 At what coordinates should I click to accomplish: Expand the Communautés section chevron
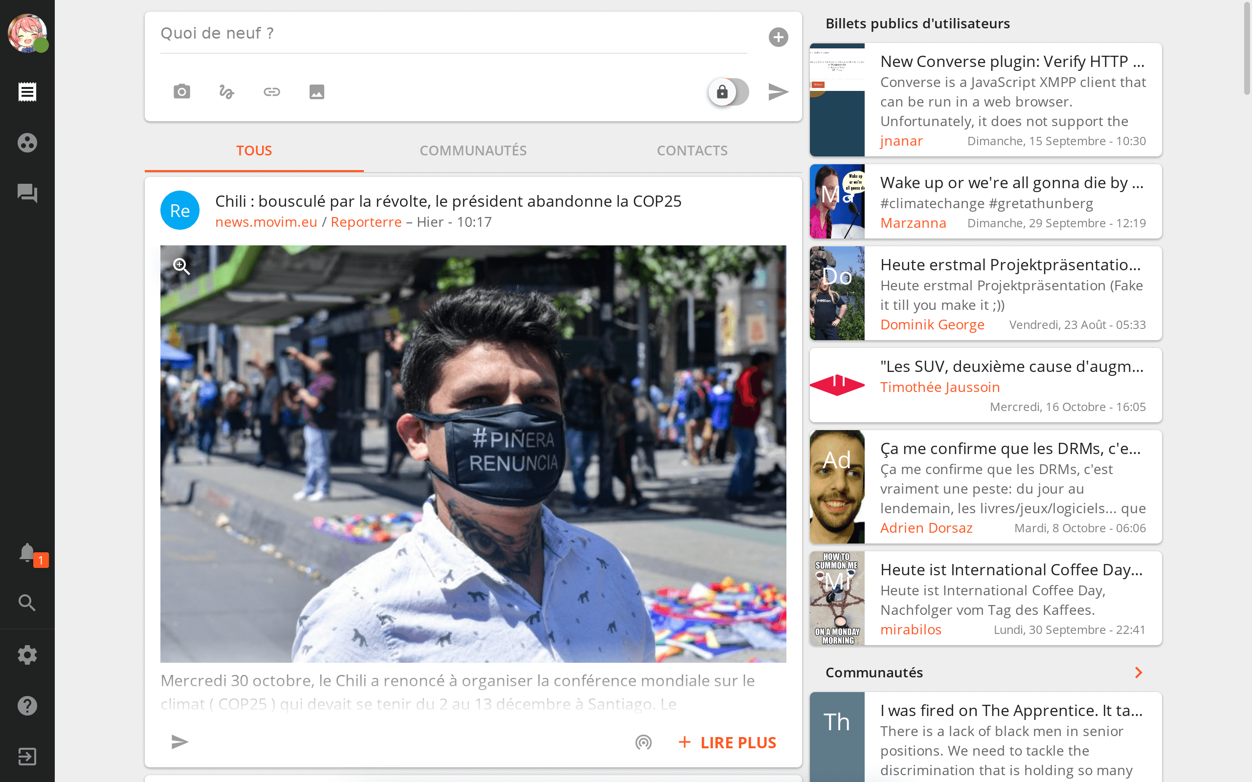[1138, 672]
